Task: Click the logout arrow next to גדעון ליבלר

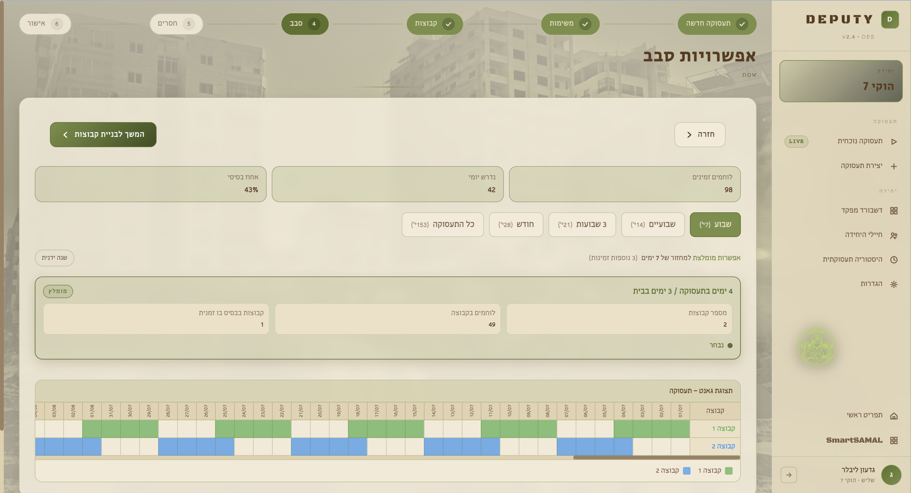Action: (x=789, y=475)
